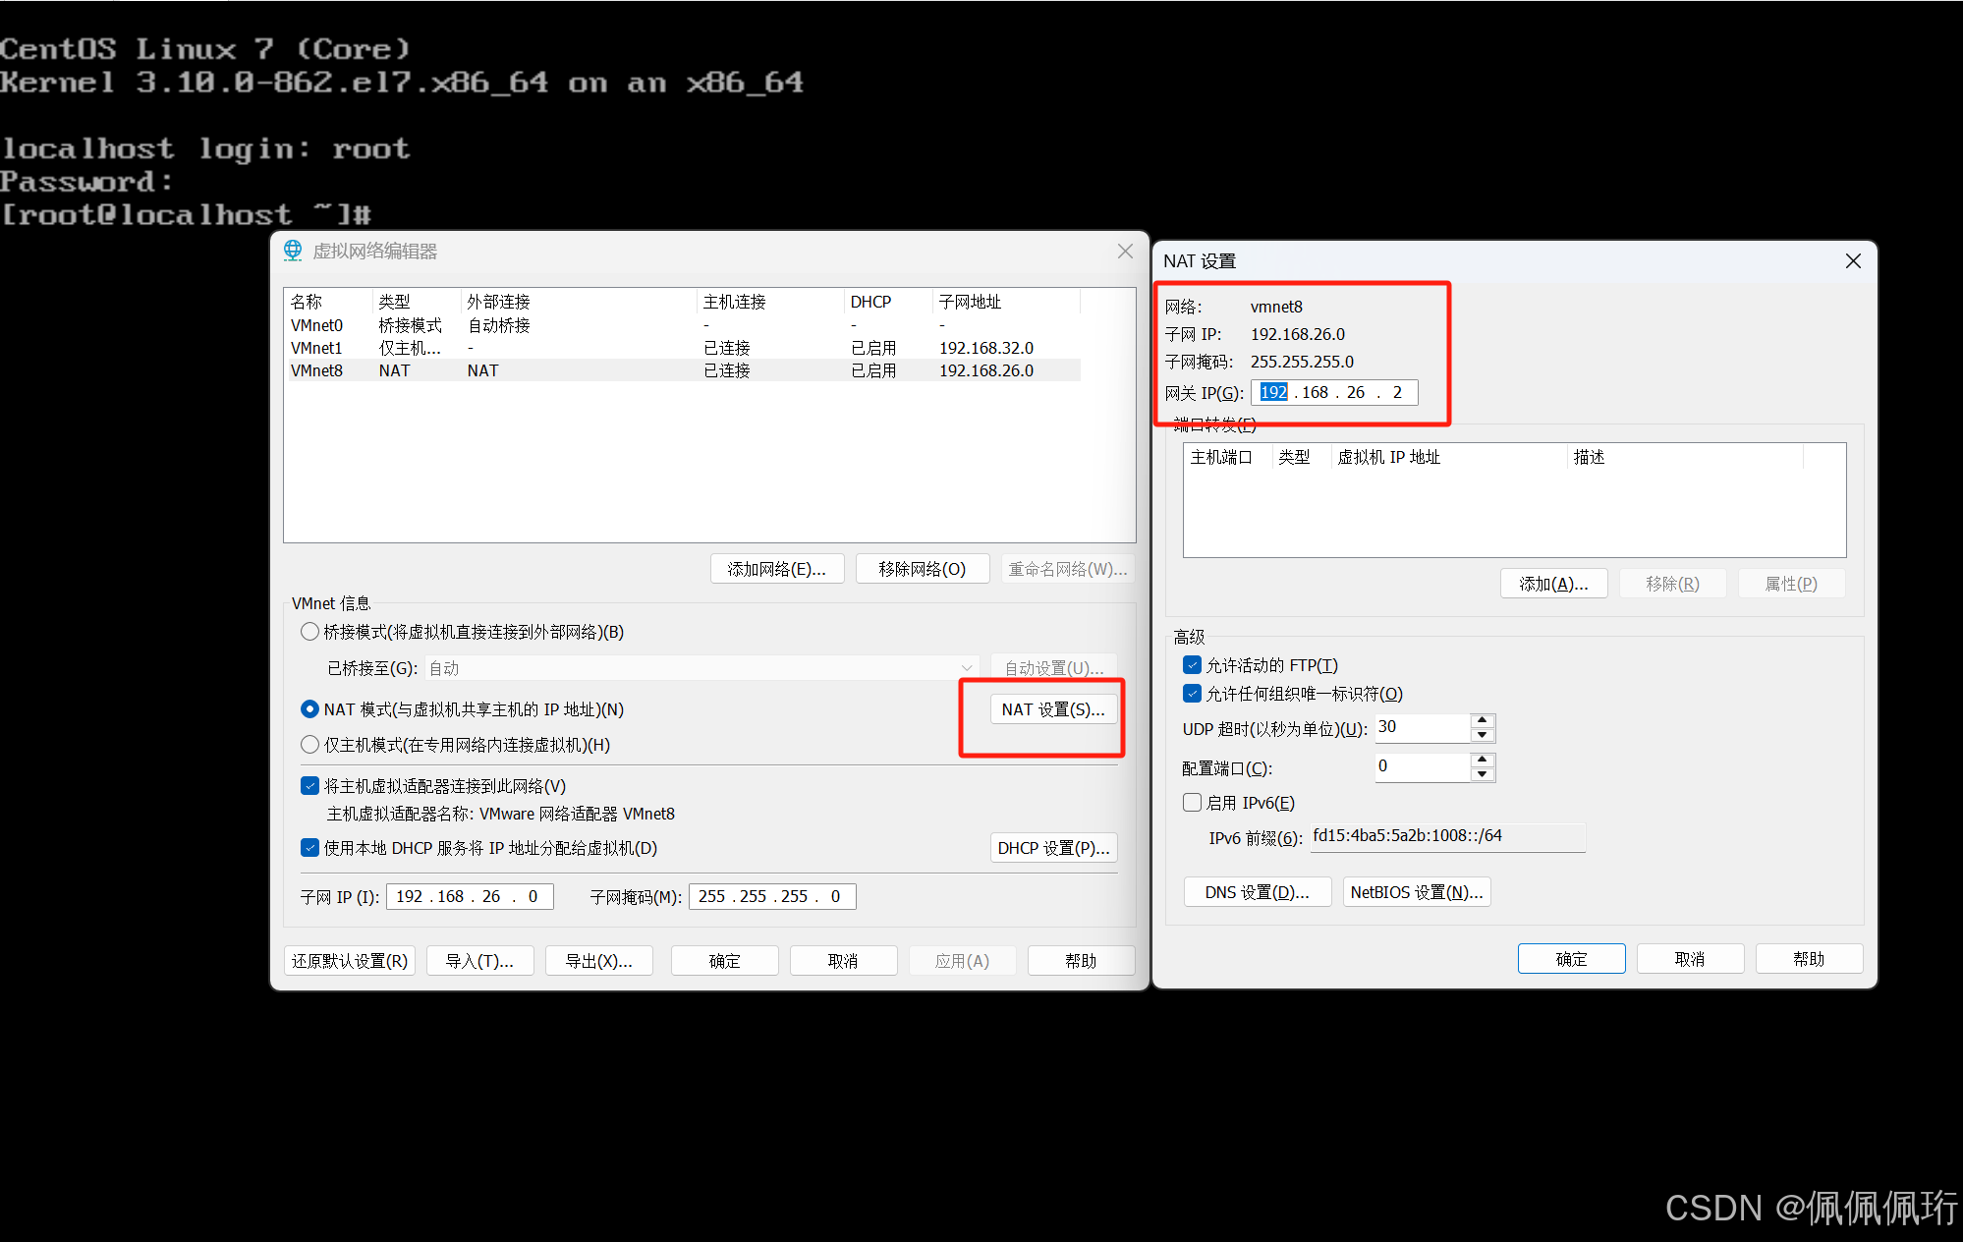Image resolution: width=1963 pixels, height=1242 pixels.
Task: Expand the 已桥接至 dropdown
Action: [x=967, y=668]
